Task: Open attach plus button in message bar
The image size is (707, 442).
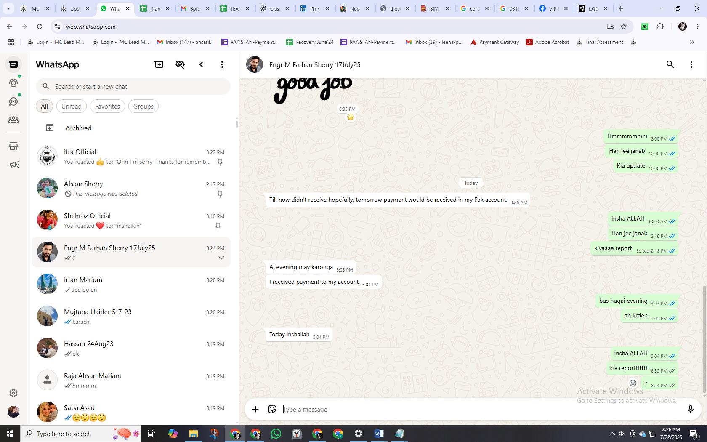Action: coord(255,409)
